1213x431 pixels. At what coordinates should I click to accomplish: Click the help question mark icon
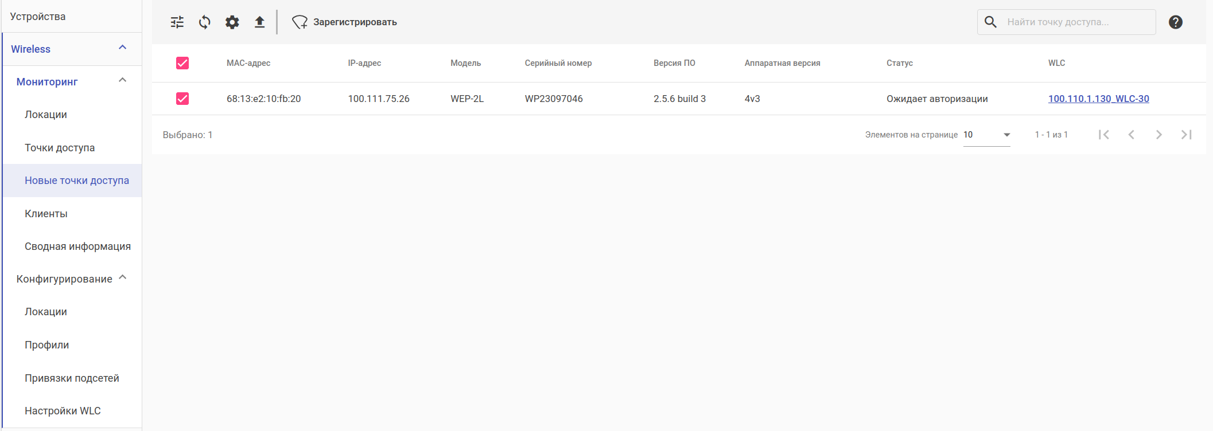1175,22
